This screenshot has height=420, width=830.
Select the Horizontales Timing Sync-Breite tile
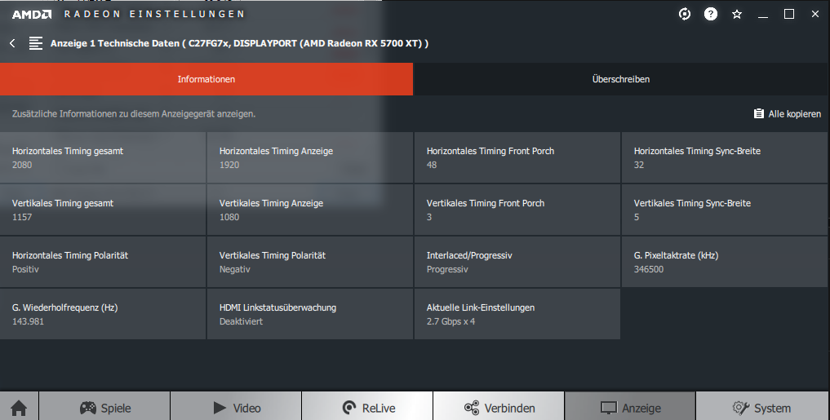(x=725, y=157)
